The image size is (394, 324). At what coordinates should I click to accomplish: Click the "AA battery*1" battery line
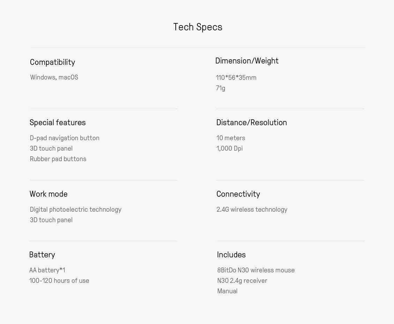(x=47, y=270)
